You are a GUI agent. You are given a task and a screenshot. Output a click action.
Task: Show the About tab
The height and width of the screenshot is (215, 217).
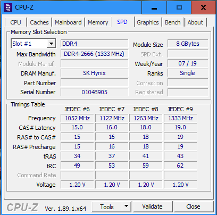tap(195, 22)
